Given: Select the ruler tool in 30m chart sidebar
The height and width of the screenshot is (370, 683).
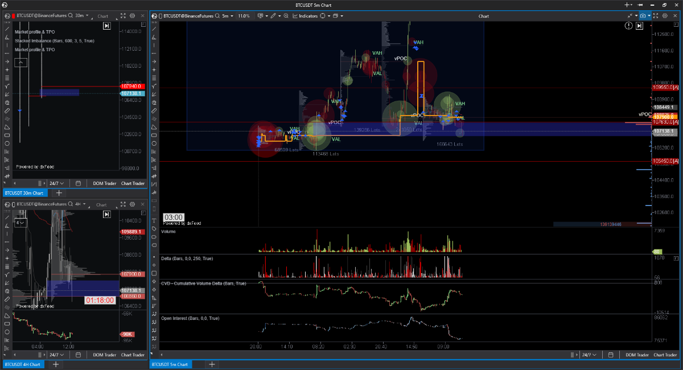Looking at the screenshot, I should pyautogui.click(x=7, y=110).
